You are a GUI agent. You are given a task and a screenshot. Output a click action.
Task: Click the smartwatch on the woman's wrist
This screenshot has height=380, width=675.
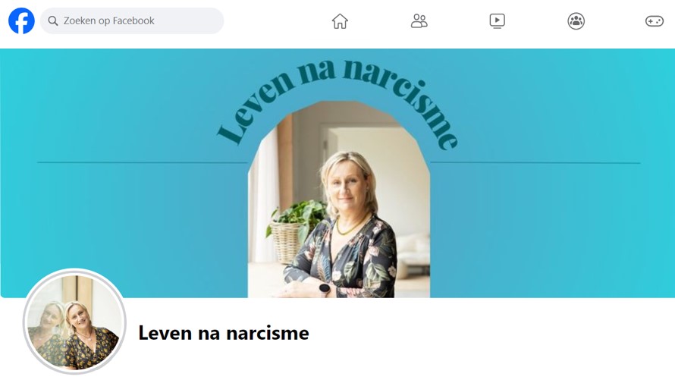tap(325, 288)
